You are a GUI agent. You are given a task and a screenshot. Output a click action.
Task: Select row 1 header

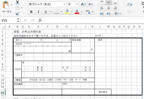click(x=3, y=32)
